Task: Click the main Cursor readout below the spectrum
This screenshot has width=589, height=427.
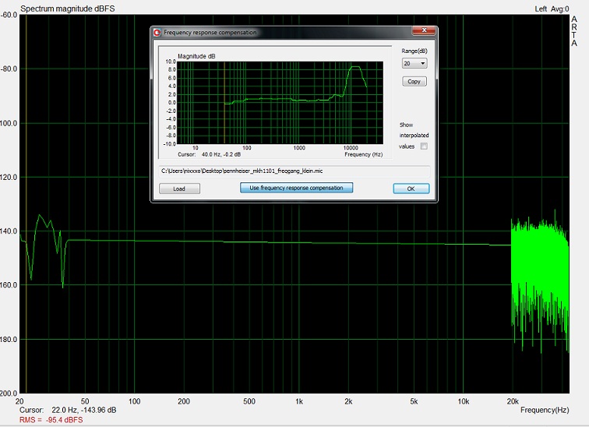Action: [x=68, y=410]
